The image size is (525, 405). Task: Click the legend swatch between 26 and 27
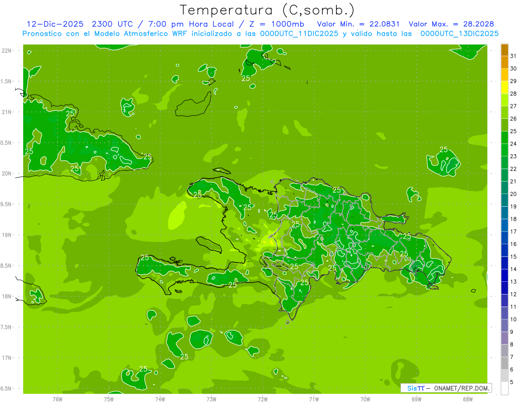[x=504, y=113]
